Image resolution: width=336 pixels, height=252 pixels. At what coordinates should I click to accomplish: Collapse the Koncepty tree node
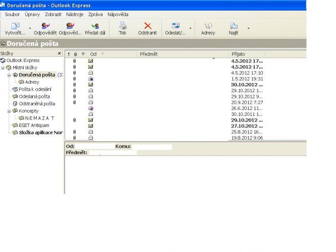coord(9,111)
